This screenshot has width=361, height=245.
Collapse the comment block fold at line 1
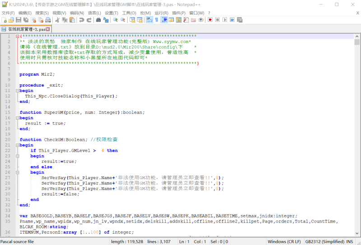click(18, 36)
